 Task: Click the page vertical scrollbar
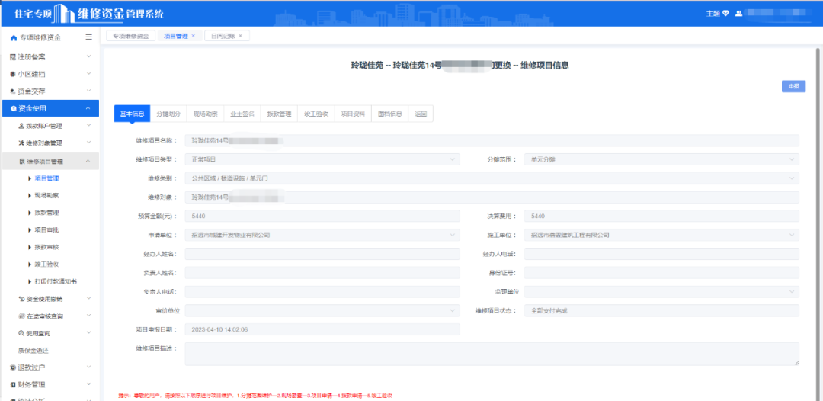coord(817,225)
